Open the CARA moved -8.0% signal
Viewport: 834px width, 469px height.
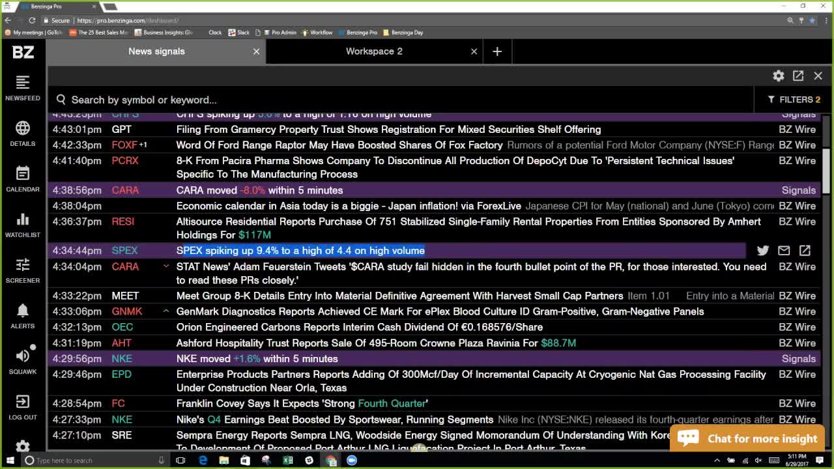pyautogui.click(x=259, y=190)
